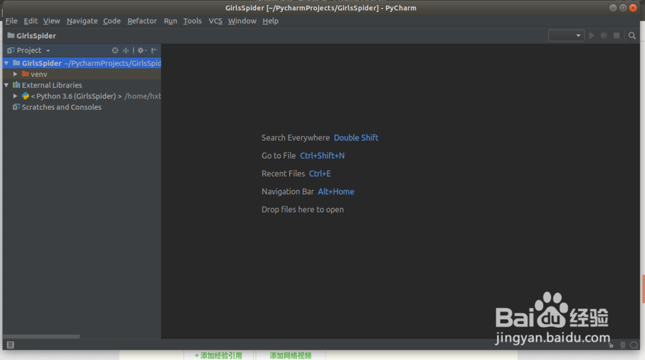Click the Debug bug icon
The image size is (645, 360).
coord(604,35)
